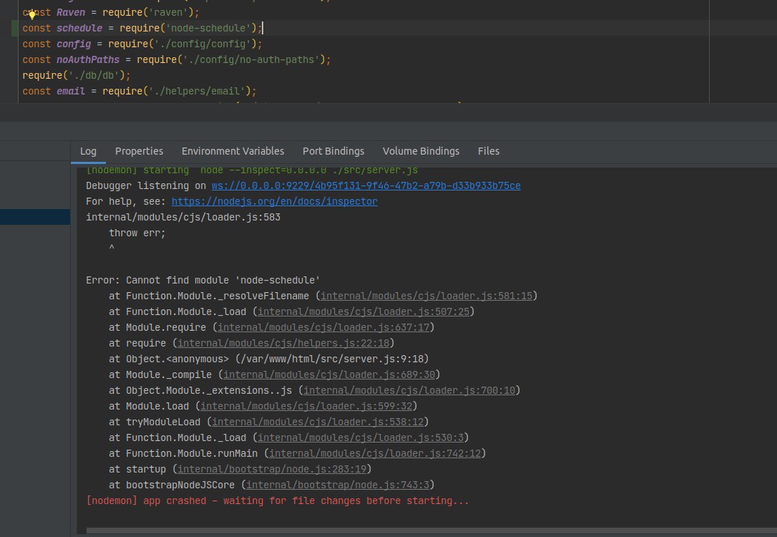Open loader.js:742:12 runMain link
This screenshot has height=537, width=777.
coord(375,454)
